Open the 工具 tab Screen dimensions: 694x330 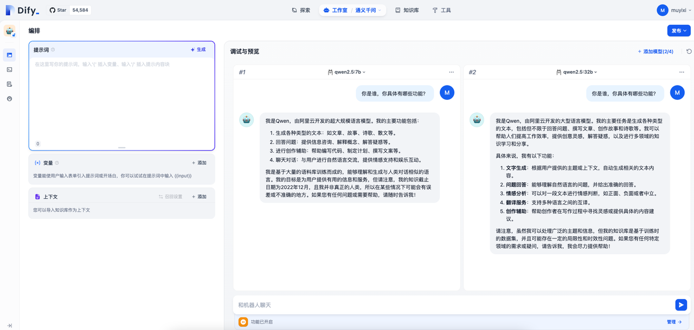441,10
